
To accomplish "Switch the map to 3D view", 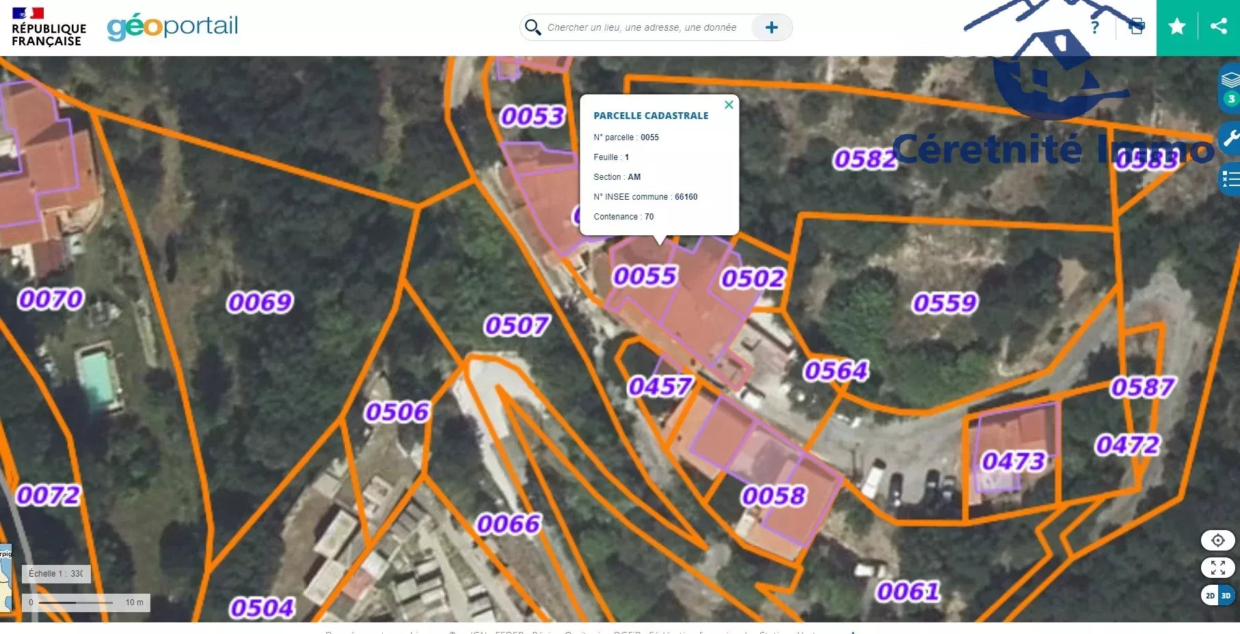I will tap(1226, 596).
